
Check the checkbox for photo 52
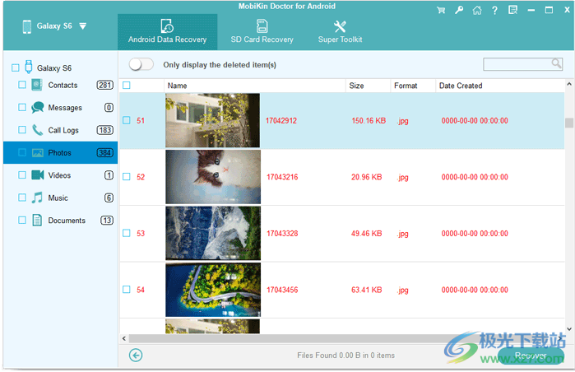point(127,177)
